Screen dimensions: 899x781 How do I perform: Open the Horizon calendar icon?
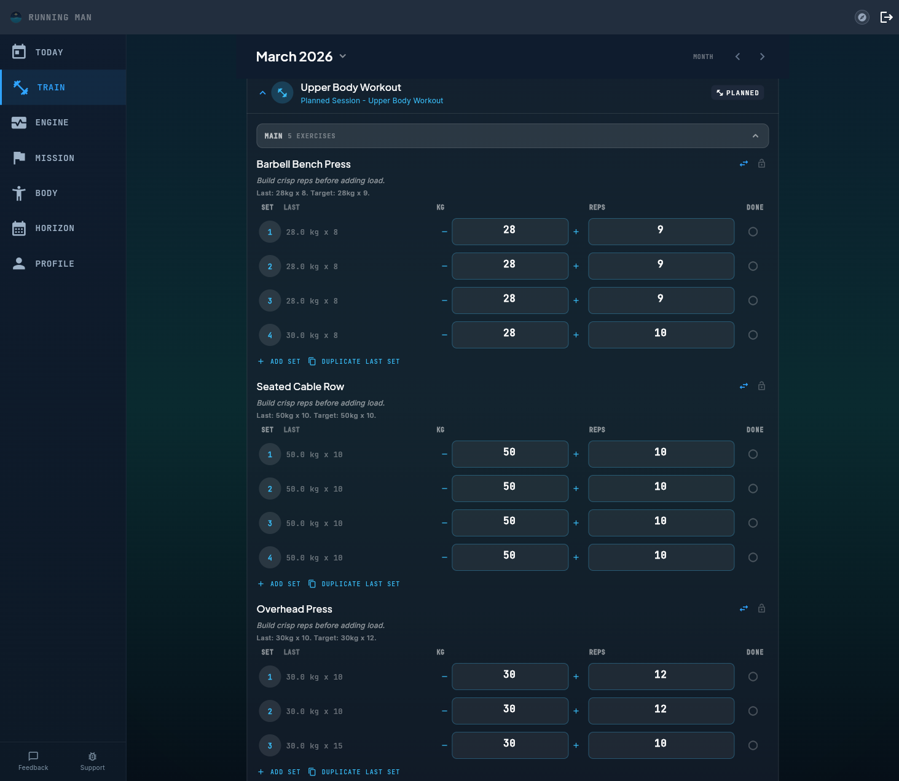tap(19, 228)
